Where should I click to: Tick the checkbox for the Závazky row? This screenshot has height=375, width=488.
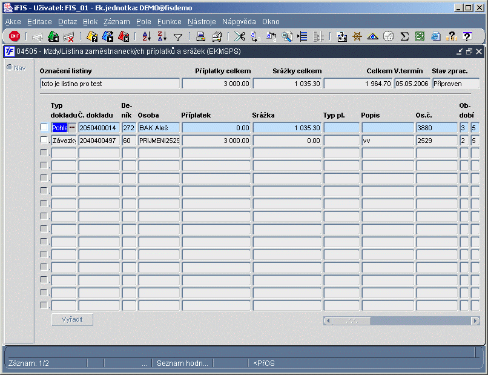[x=44, y=140]
